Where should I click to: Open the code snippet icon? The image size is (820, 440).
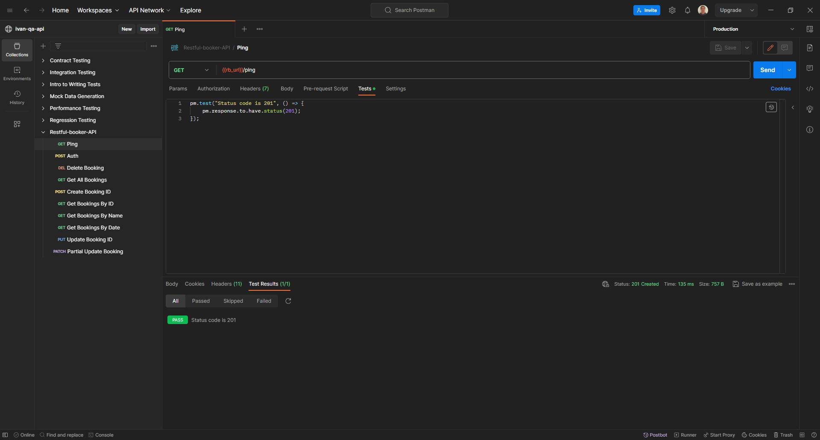[810, 89]
